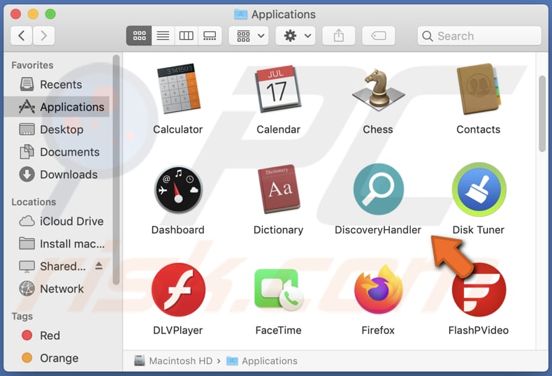This screenshot has height=376, width=552.
Task: Select the DLVPlayer app icon
Action: point(178,289)
